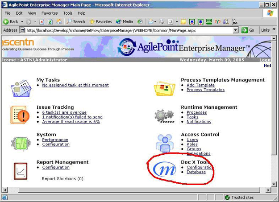Screen dimensions: 279x202
Task: Open the Doc X Tools Database link
Action: 196,172
